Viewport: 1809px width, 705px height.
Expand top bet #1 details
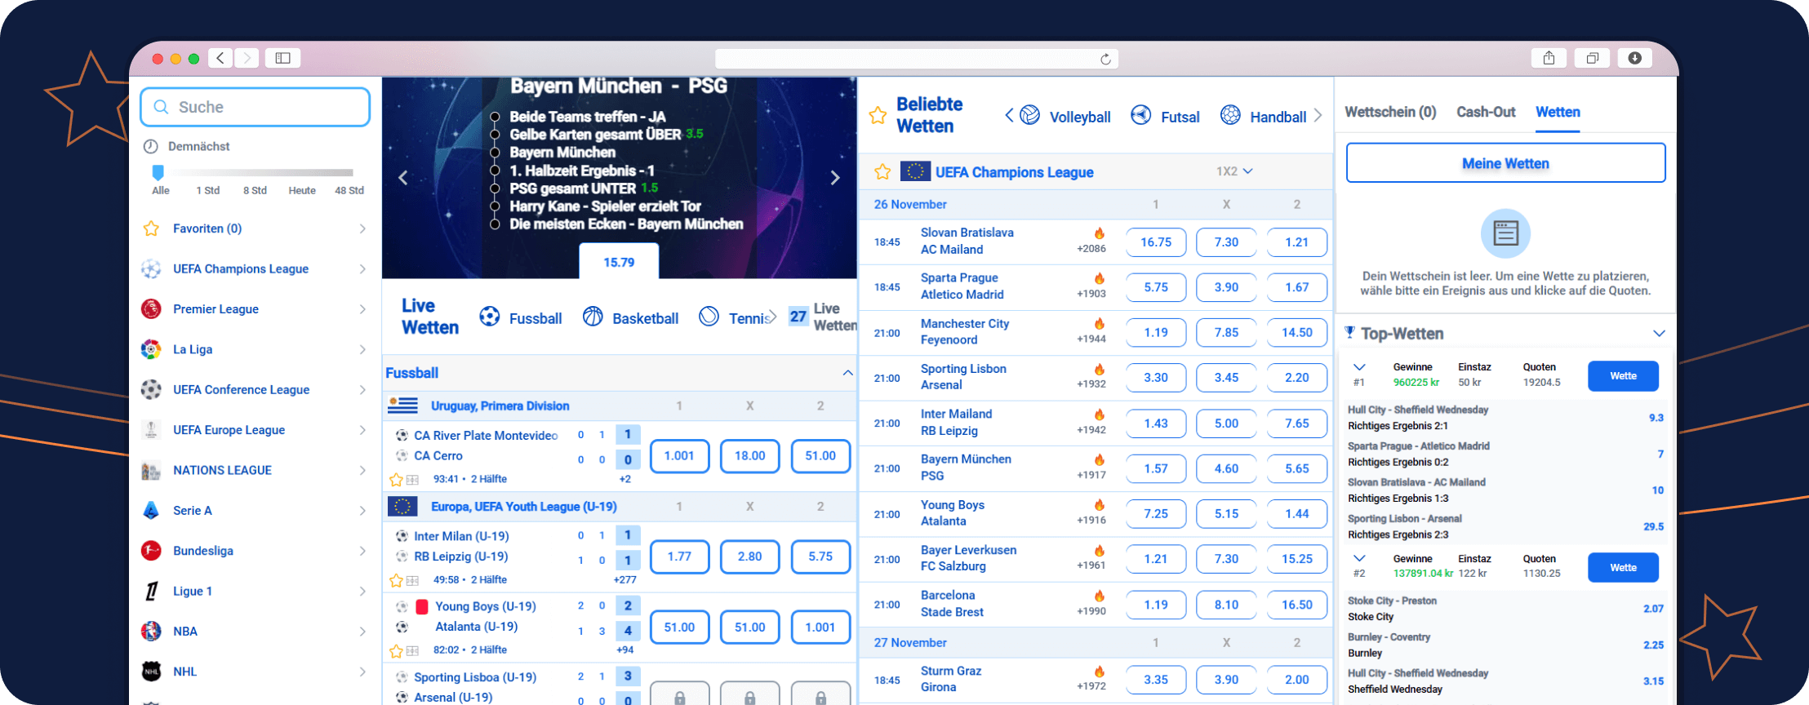1359,367
